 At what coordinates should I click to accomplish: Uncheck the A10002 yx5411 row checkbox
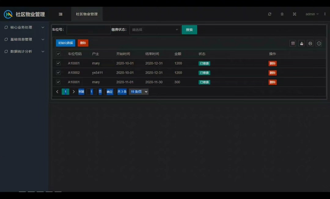(58, 73)
